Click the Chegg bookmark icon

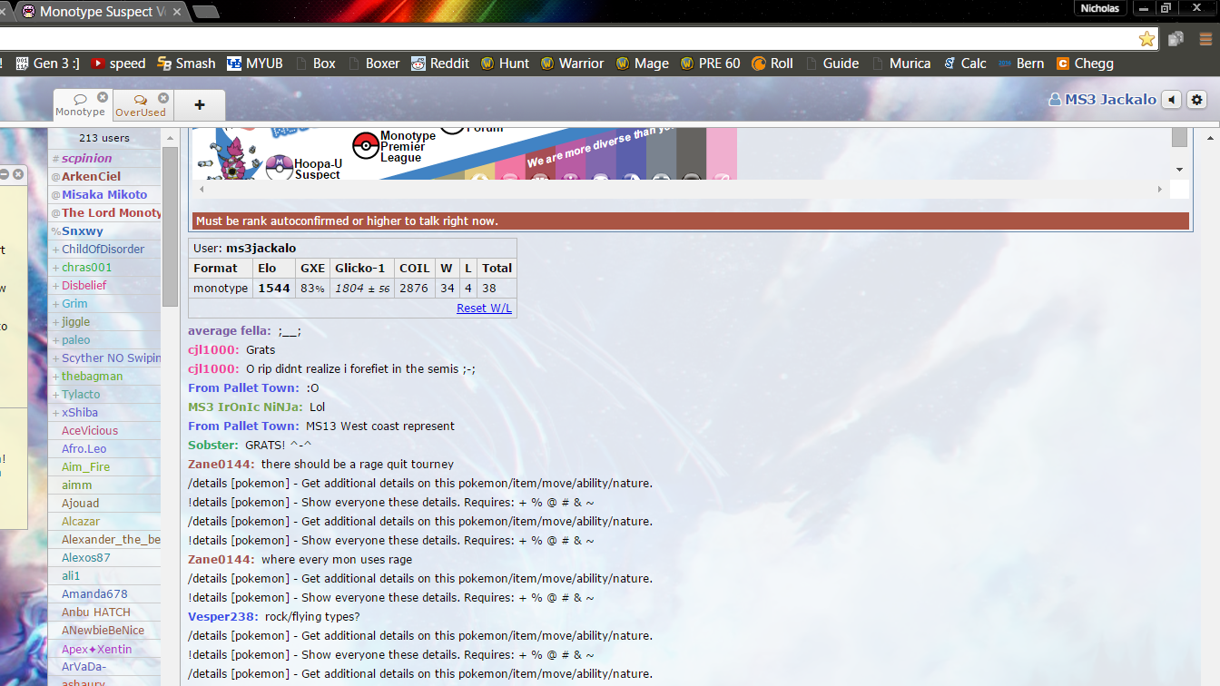pyautogui.click(x=1062, y=64)
